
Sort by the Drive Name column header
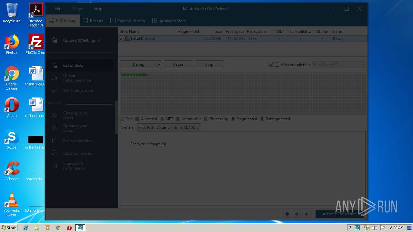pos(129,32)
